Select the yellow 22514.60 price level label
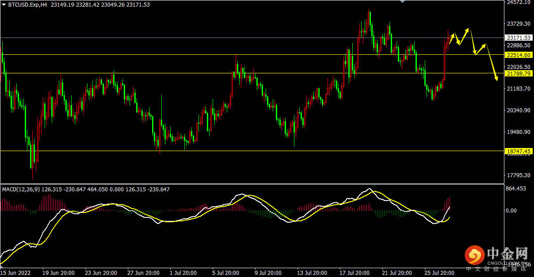The width and height of the screenshot is (534, 277). click(519, 55)
